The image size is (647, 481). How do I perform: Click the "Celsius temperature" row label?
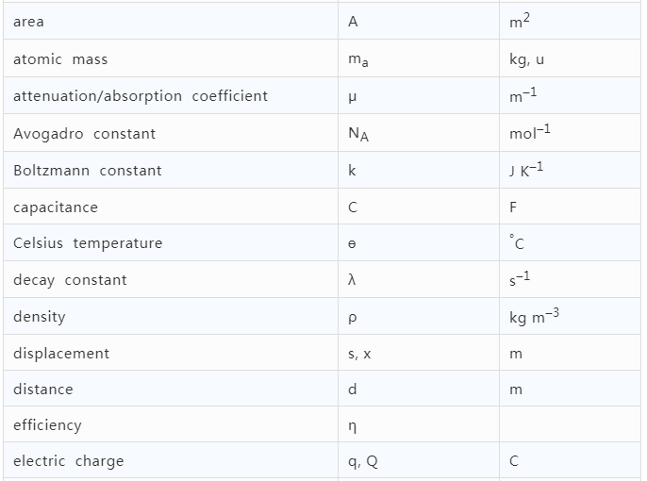pos(88,243)
